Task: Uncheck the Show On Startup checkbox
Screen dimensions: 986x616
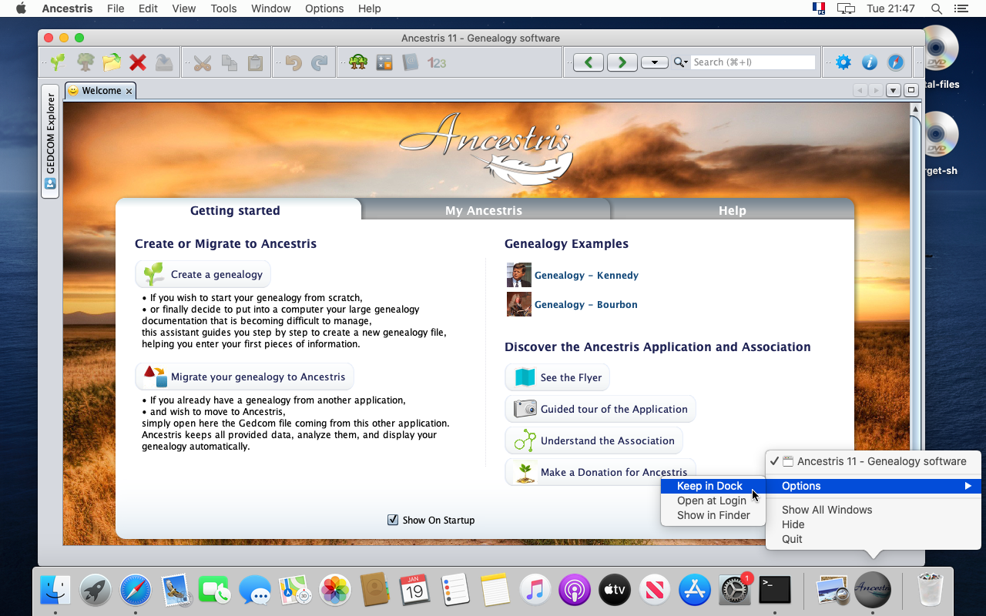Action: (393, 520)
